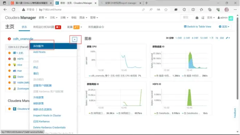Select the 1 小时 time range
The image size is (240, 135).
point(179,38)
